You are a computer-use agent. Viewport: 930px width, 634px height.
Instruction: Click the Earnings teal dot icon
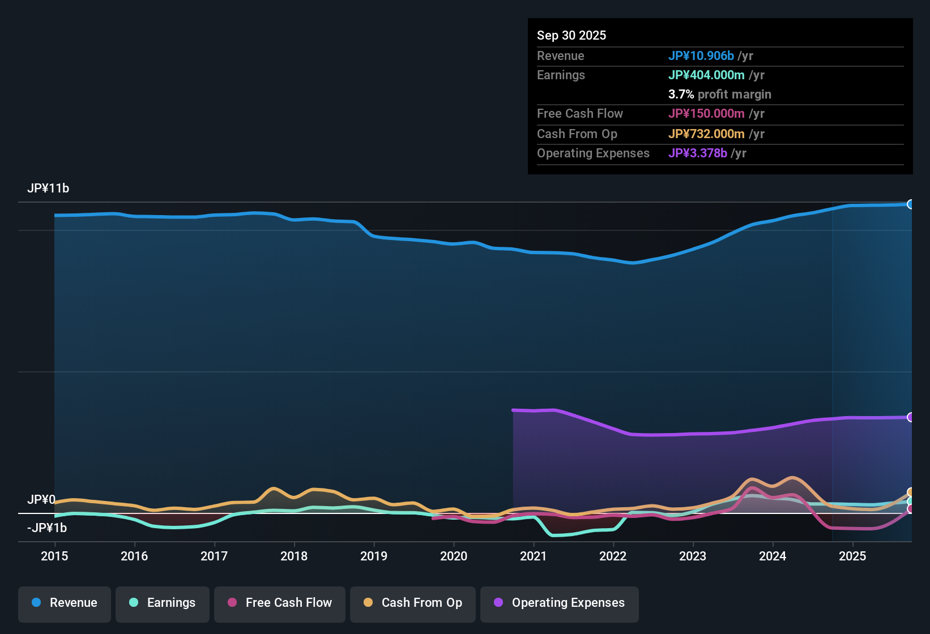click(134, 603)
